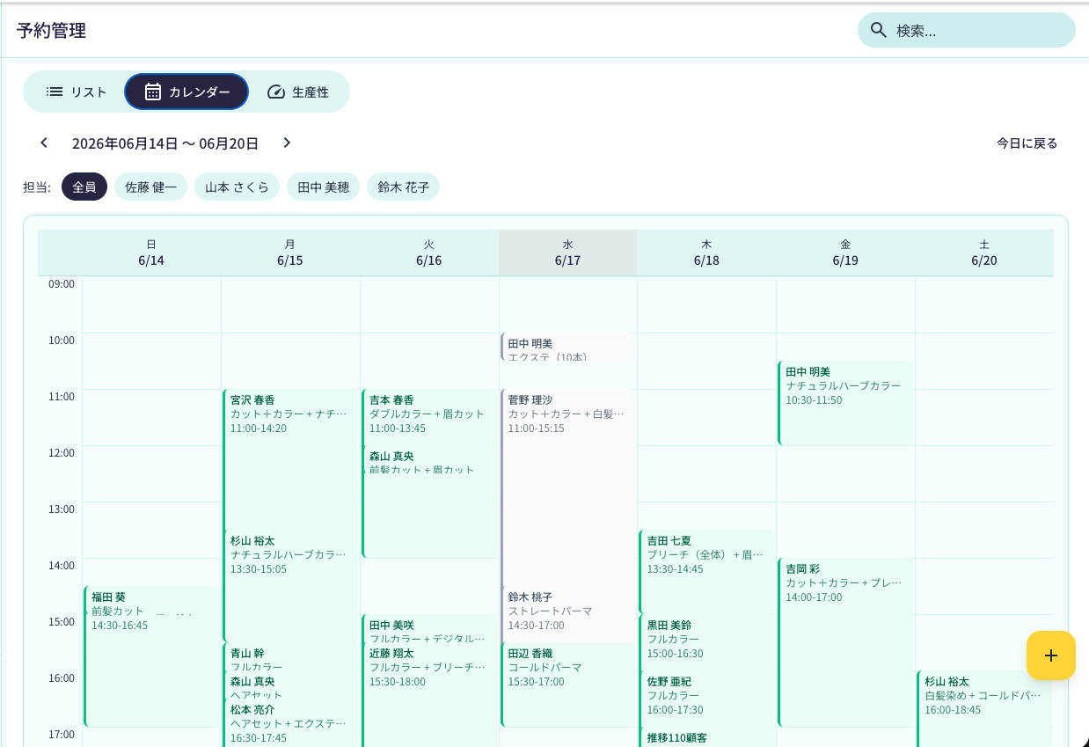
Task: Add new appointment with yellow plus button
Action: pos(1051,655)
